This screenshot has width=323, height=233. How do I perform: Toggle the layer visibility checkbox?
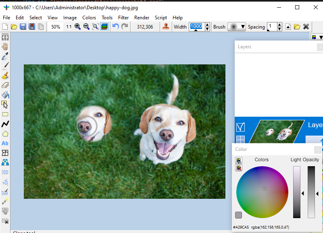click(240, 127)
